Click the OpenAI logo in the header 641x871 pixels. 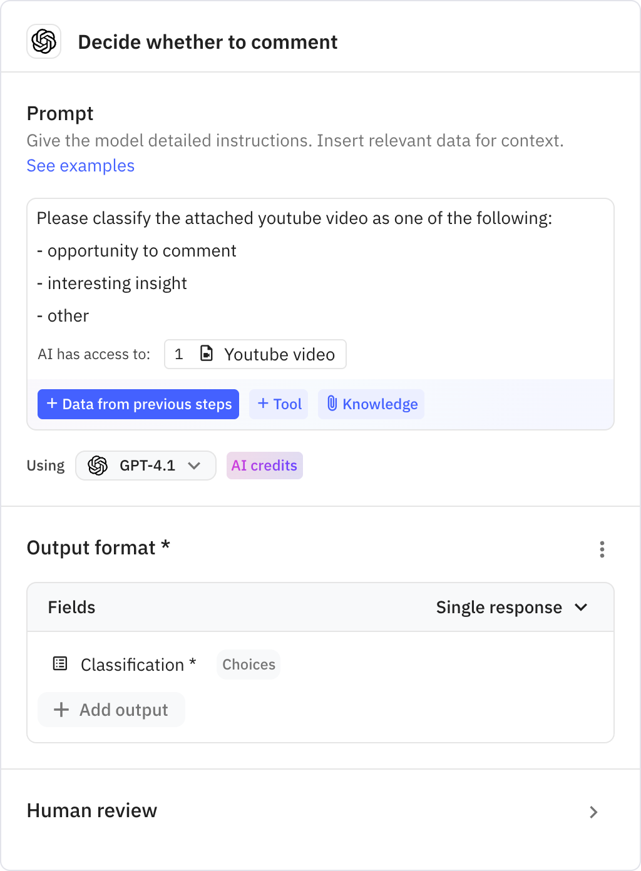(x=43, y=41)
